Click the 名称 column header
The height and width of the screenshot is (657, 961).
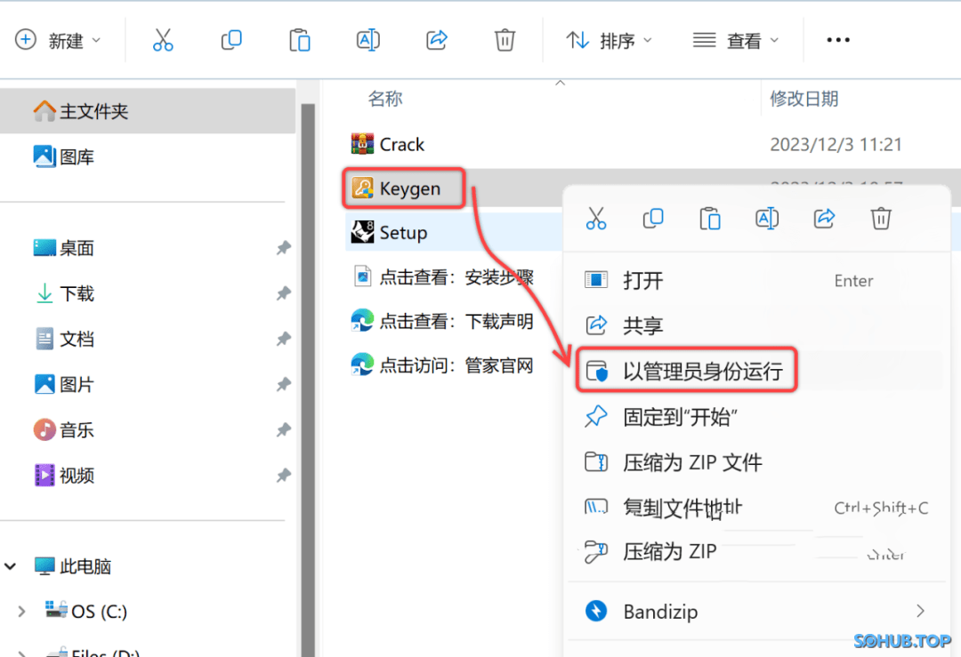[x=385, y=99]
